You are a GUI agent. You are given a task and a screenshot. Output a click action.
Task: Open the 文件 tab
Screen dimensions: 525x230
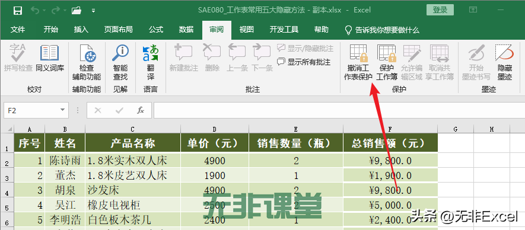[x=18, y=30]
